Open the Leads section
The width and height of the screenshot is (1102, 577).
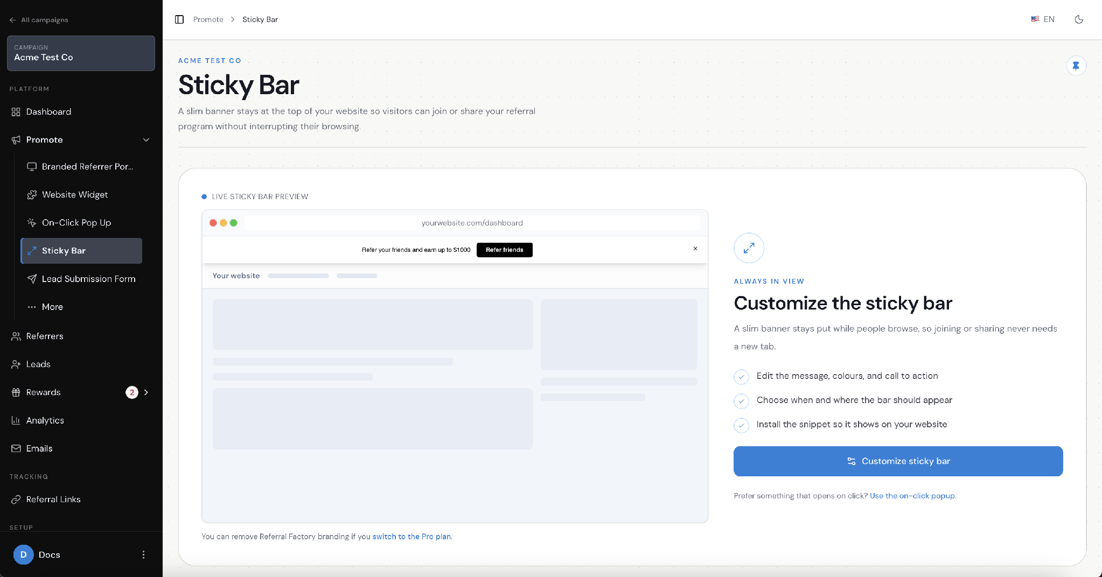click(x=81, y=364)
